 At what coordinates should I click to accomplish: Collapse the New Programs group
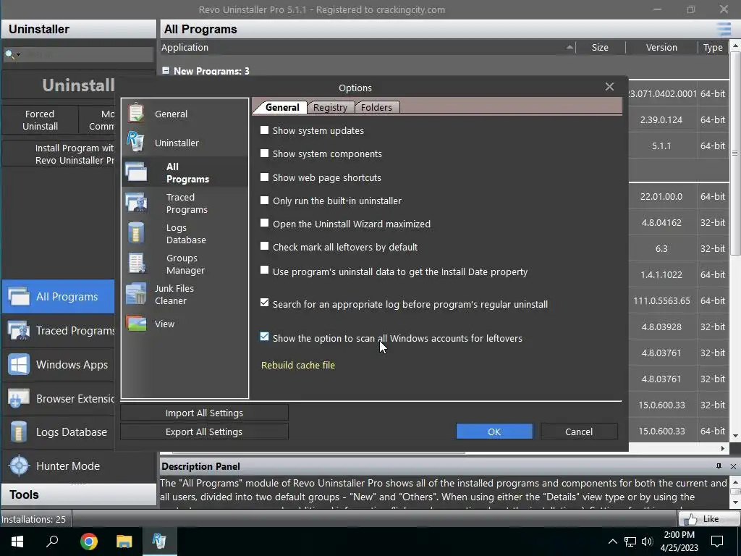(x=166, y=70)
